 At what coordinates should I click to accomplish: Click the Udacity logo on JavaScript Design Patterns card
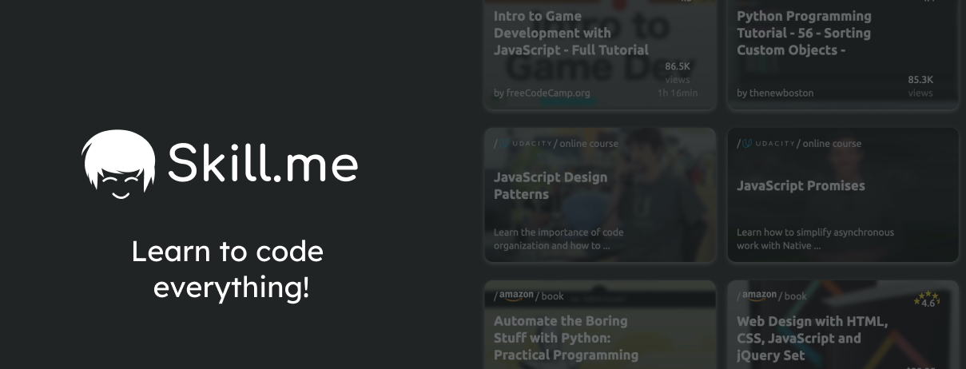(526, 144)
